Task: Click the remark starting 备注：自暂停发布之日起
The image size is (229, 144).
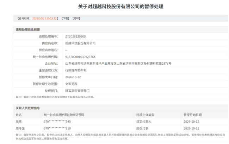Action: pos(120,137)
